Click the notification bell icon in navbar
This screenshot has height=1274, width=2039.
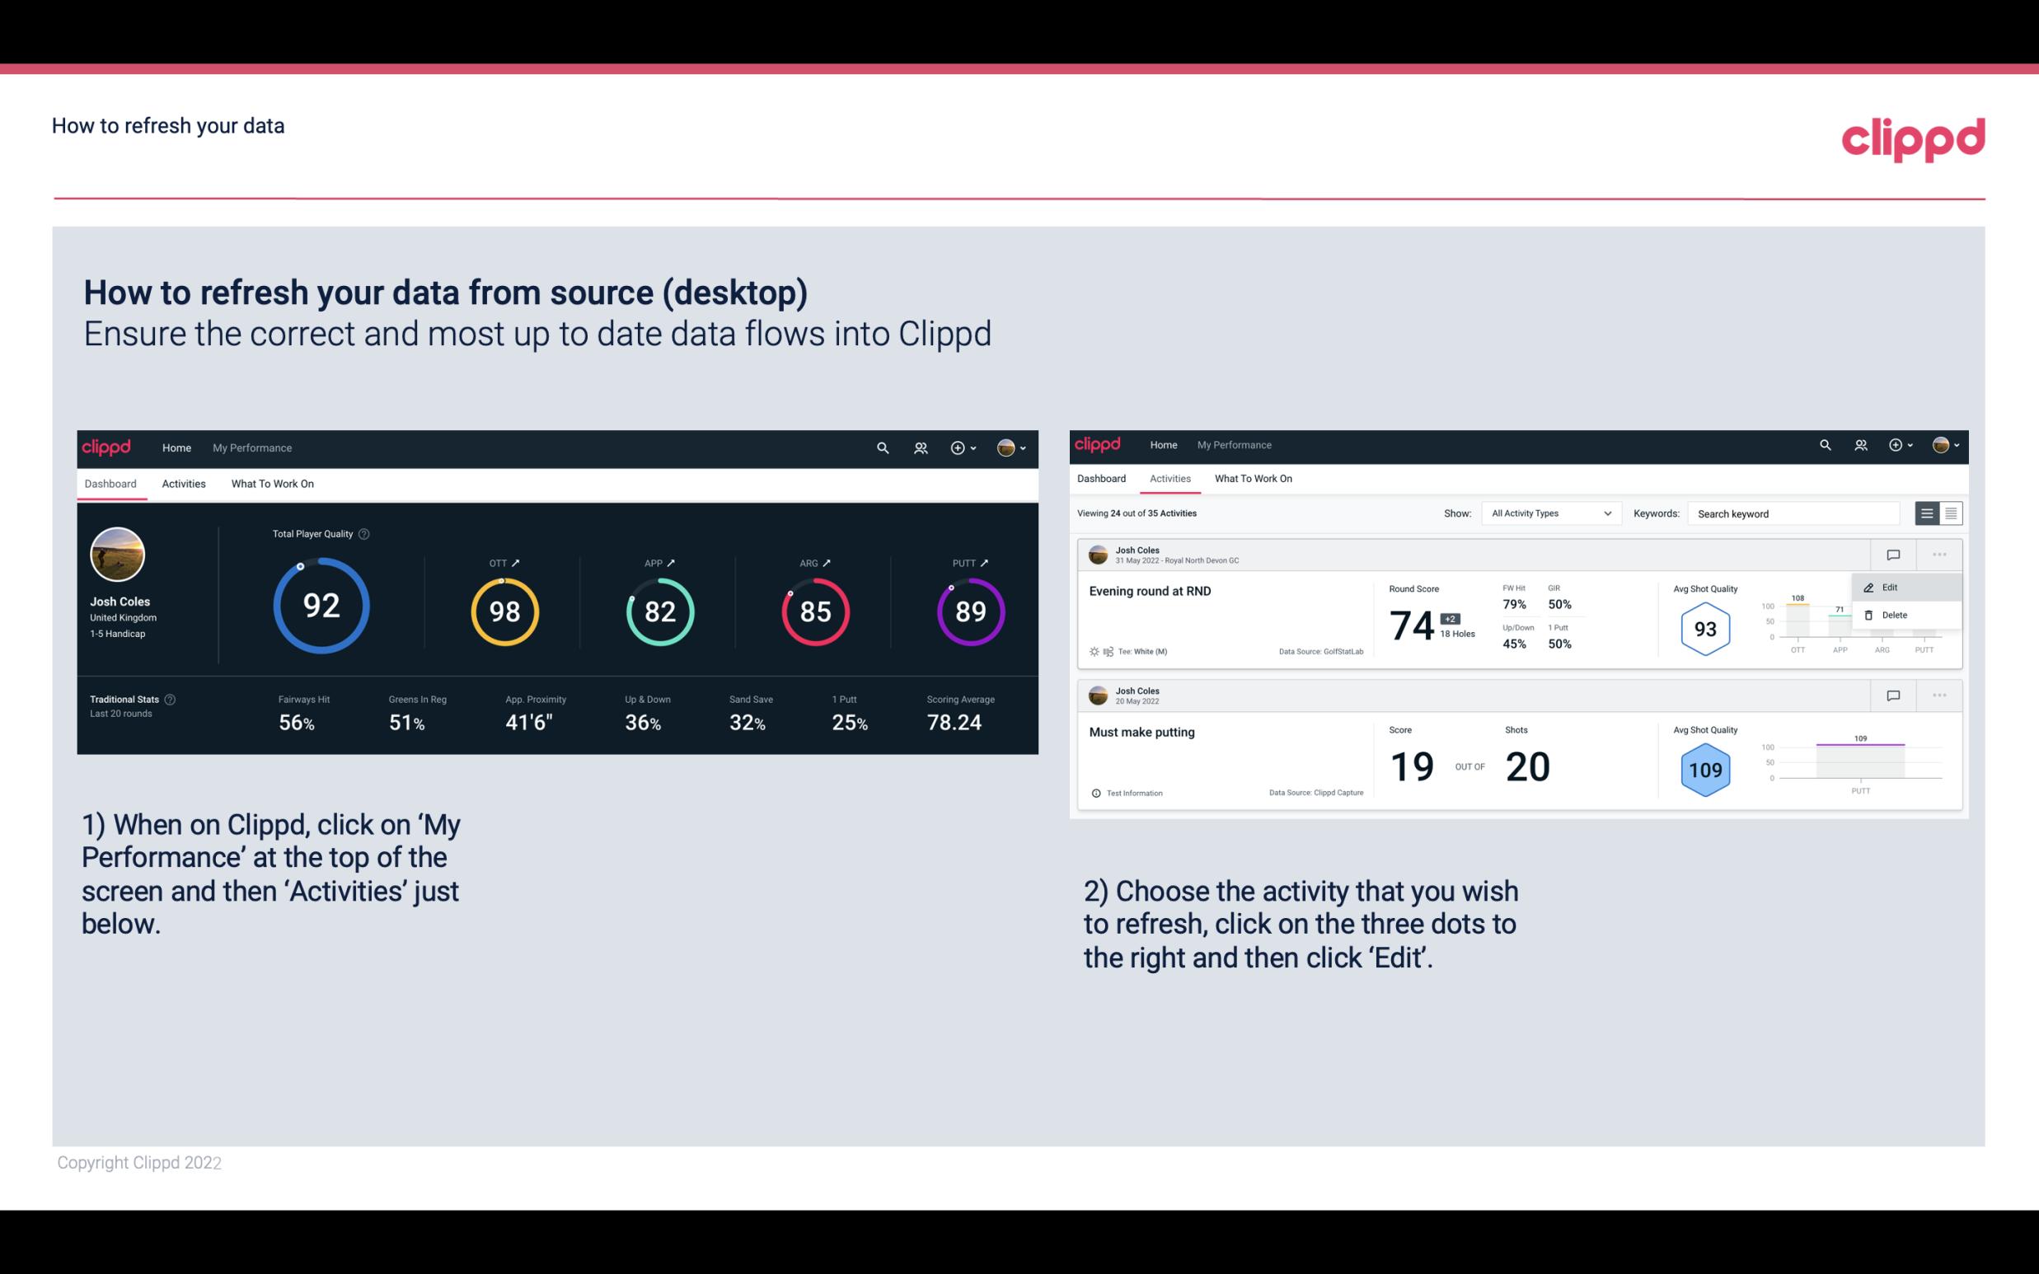(919, 447)
